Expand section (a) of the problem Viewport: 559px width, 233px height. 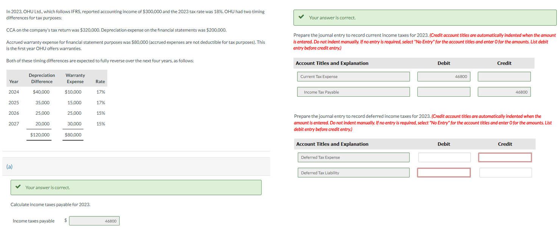[9, 166]
